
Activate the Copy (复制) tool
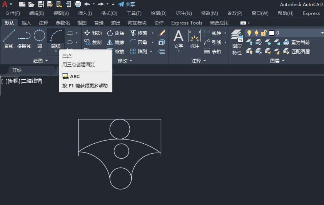coord(93,42)
